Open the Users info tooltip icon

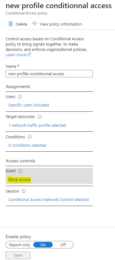coord(20,97)
